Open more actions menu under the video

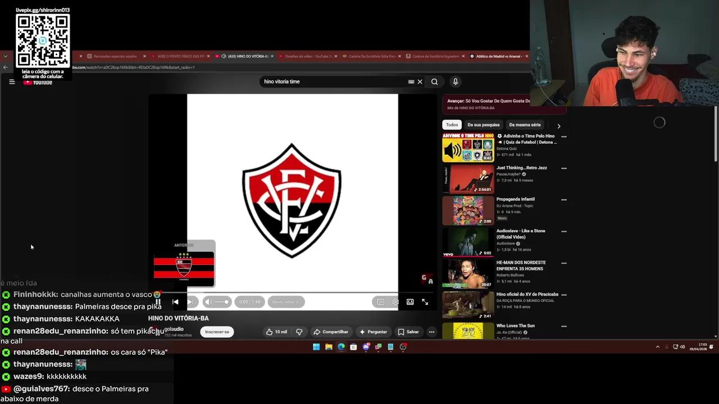click(x=431, y=332)
